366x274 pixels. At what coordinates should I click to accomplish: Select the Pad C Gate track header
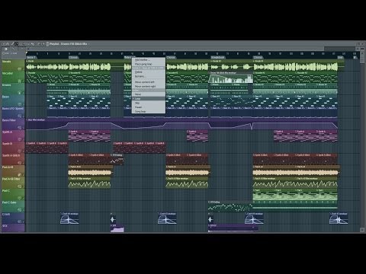[x=13, y=205]
